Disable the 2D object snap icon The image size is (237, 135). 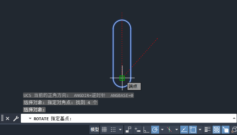[x=193, y=130]
